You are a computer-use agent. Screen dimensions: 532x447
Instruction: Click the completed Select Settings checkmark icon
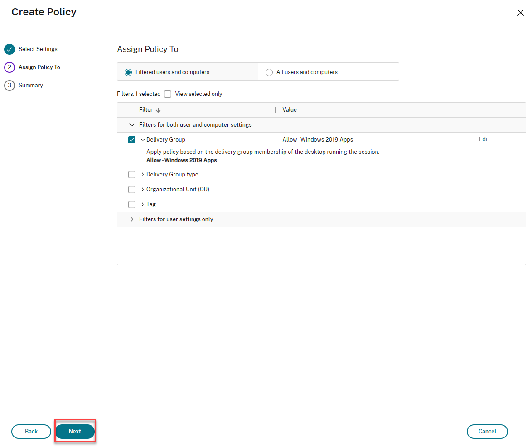tap(10, 49)
